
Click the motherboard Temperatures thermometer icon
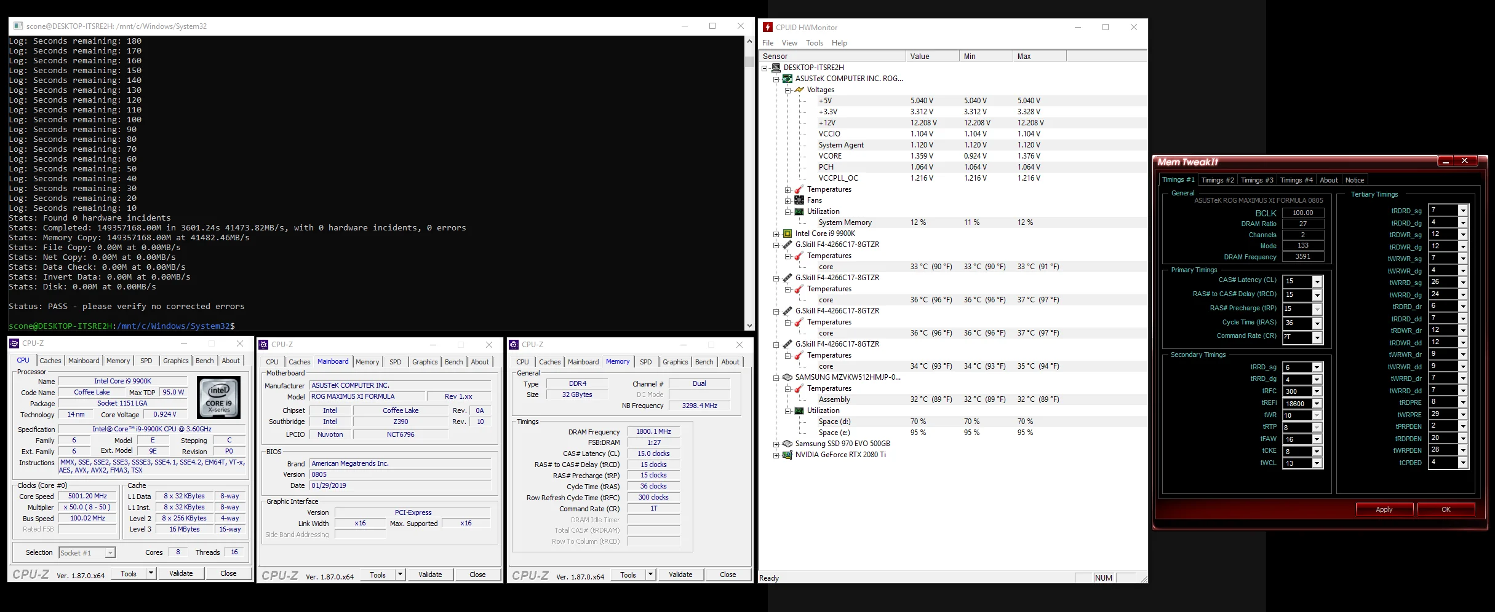pyautogui.click(x=799, y=189)
